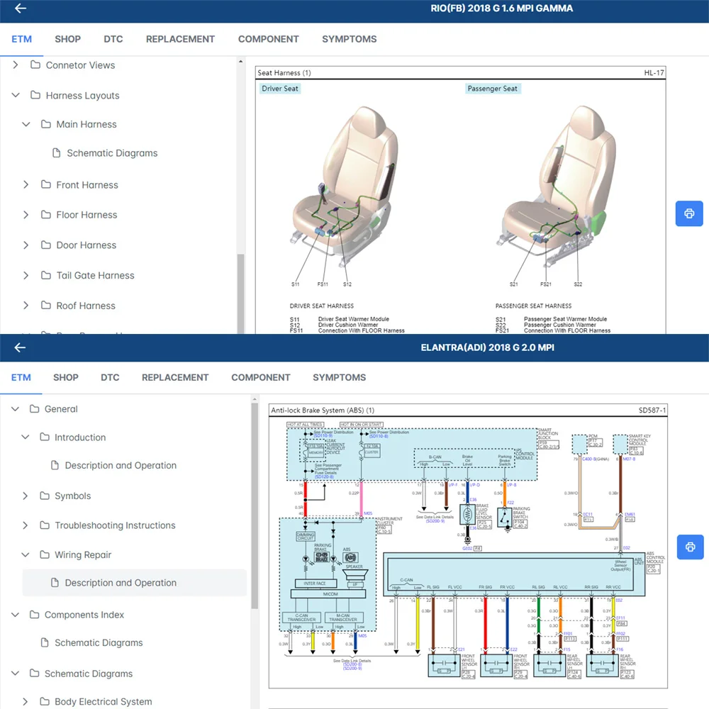709x709 pixels.
Task: Expand the Tail Gate Harness chevron
Action: [x=26, y=276]
